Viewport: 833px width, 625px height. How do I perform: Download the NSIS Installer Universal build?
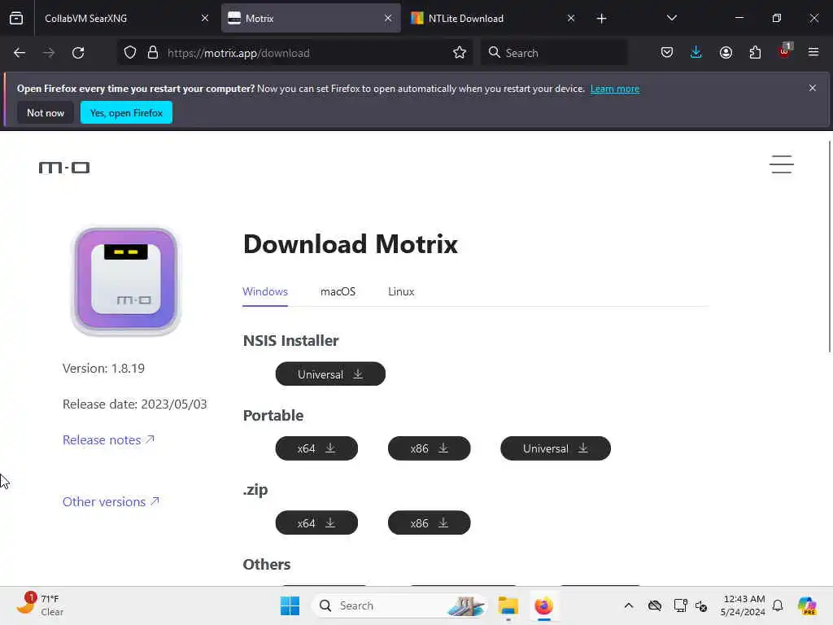click(x=330, y=374)
